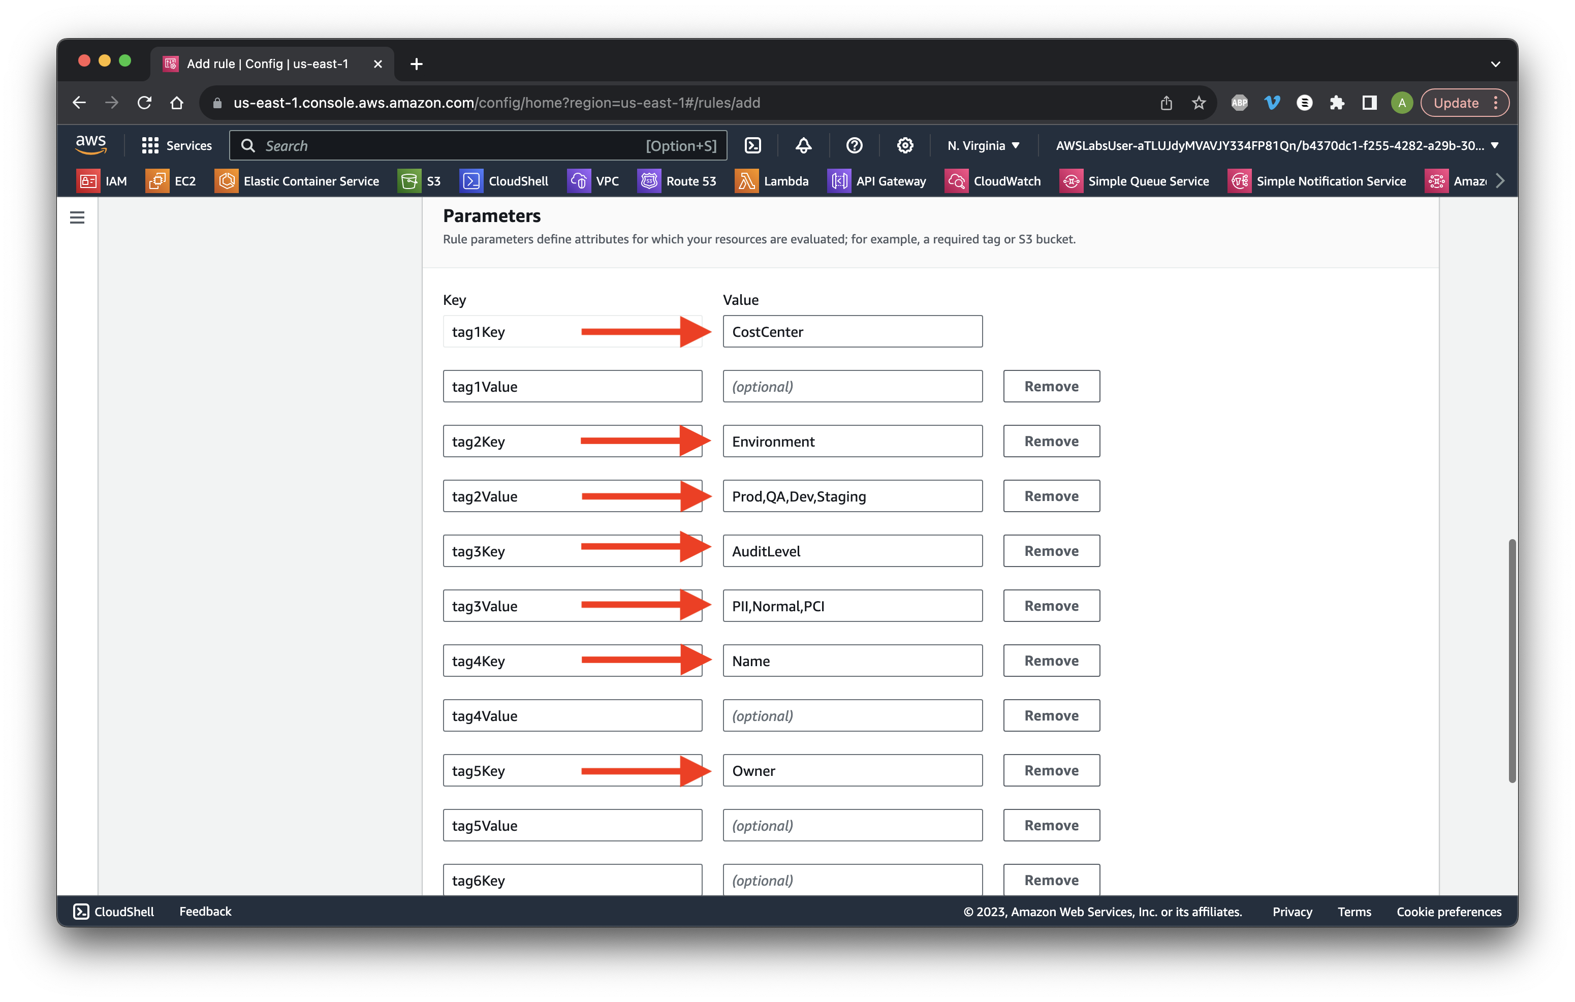Image resolution: width=1575 pixels, height=1002 pixels.
Task: Open Elastic Container Service shortcut
Action: click(297, 181)
